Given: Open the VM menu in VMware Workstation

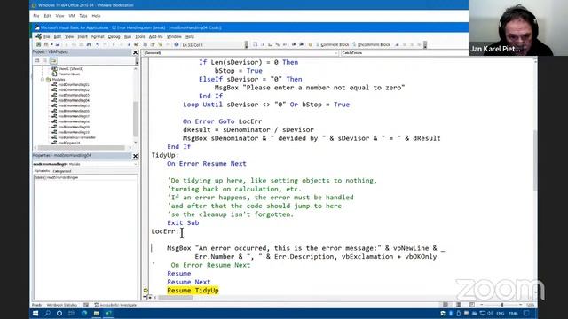Looking at the screenshot, I should pos(72,16).
